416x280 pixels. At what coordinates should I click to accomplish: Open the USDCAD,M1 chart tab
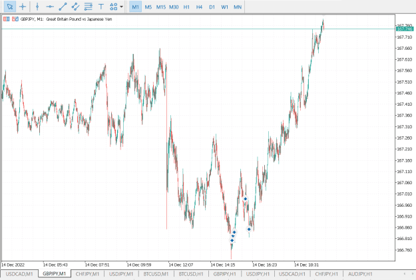point(19,273)
